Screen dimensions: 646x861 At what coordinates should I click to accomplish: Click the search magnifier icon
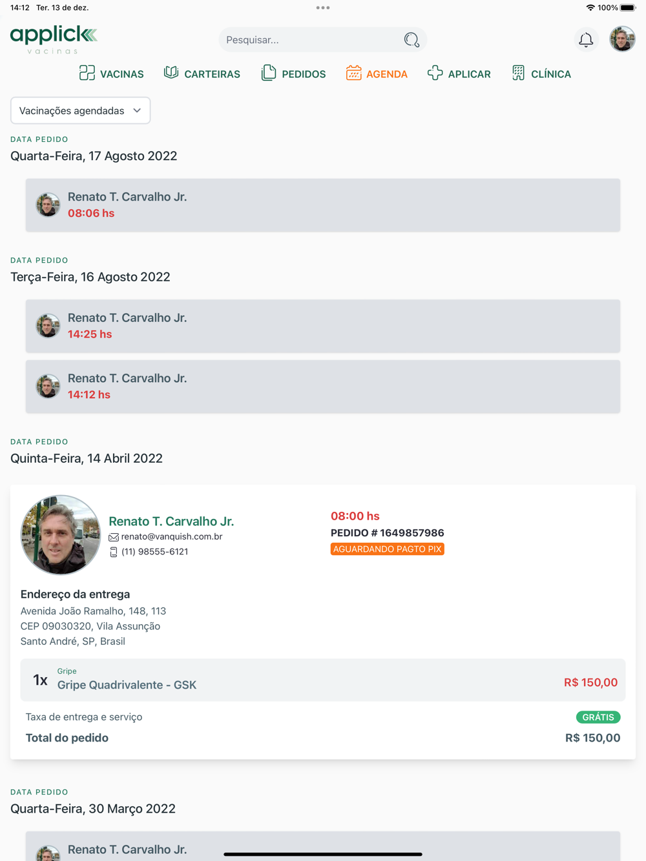(412, 40)
